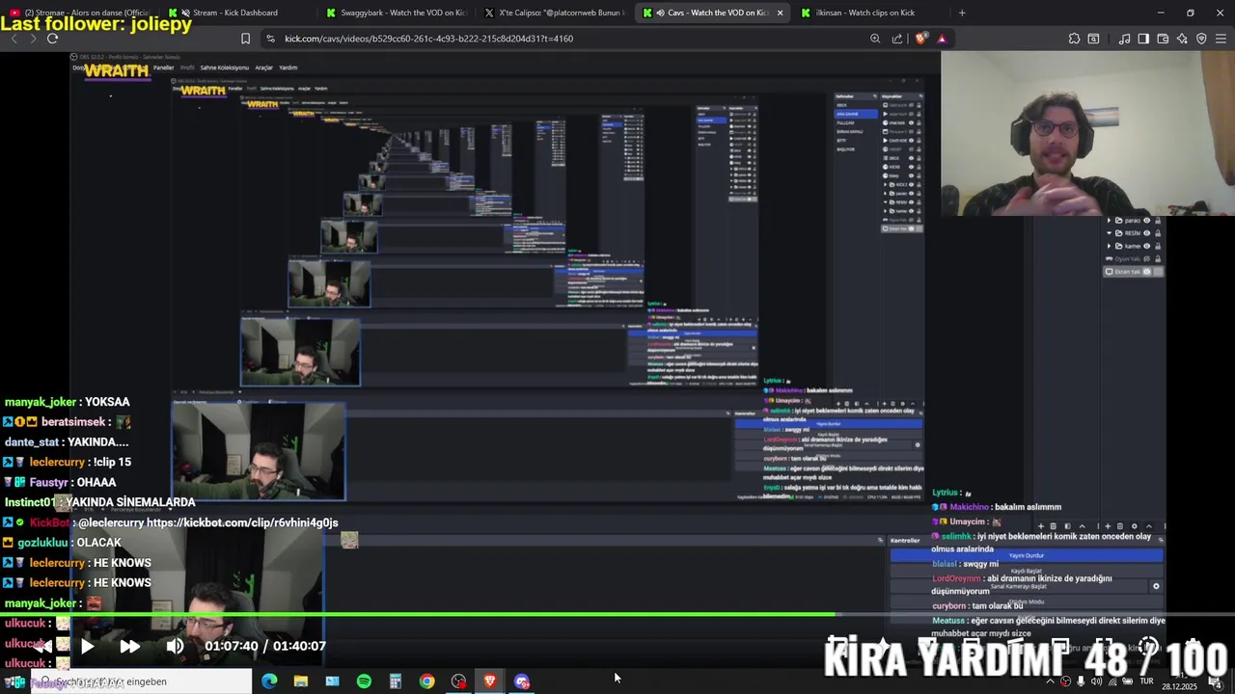Click the Windows taskbar search box
Screen dimensions: 1235x694
click(x=140, y=681)
